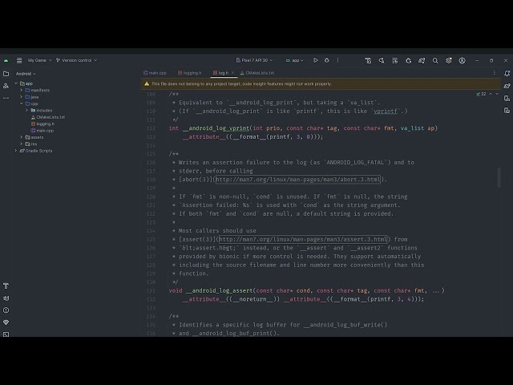Select logging.h in project tree
Viewport: 513px width, 385px height.
click(42, 124)
